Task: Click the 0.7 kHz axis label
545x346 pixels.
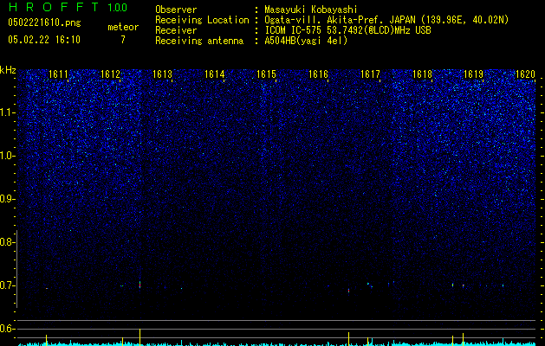Action: click(x=8, y=285)
